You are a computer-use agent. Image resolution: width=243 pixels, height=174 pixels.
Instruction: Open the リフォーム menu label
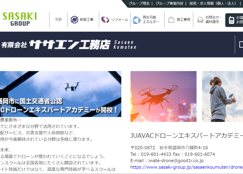[x=120, y=20]
